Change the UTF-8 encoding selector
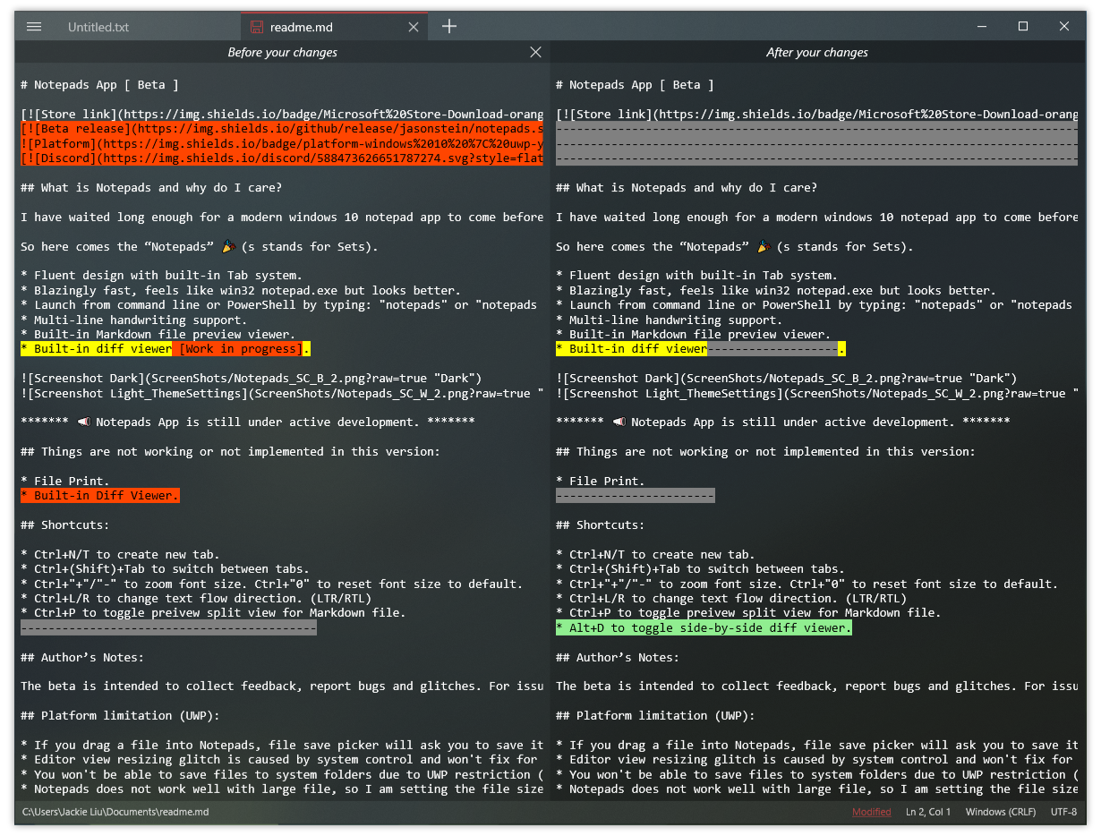1101x836 pixels. click(1063, 812)
